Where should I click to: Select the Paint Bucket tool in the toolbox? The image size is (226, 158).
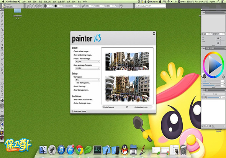pos(2,20)
